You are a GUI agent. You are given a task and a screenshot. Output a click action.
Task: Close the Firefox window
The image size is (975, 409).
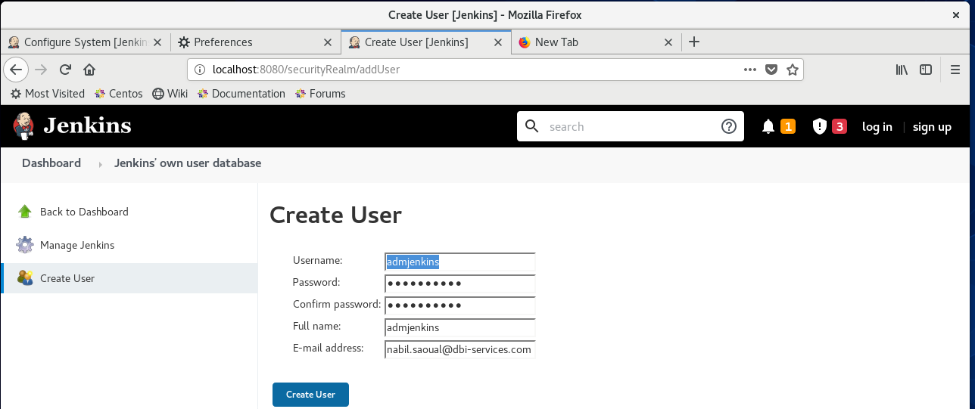[956, 14]
